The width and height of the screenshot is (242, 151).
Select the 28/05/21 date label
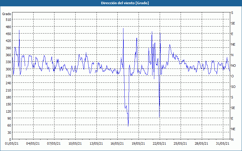point(201,144)
